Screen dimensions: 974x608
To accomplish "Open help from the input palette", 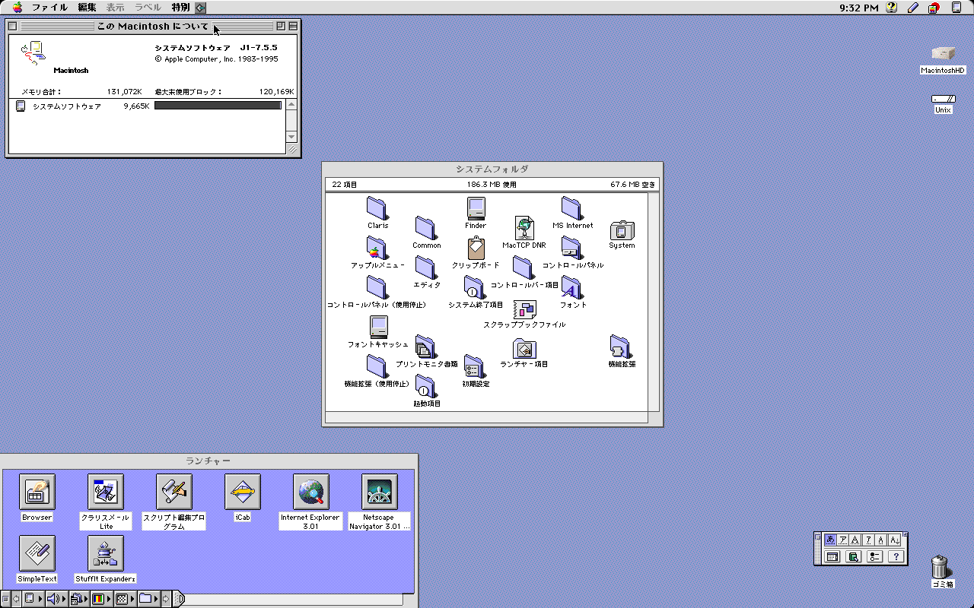I will (x=896, y=556).
